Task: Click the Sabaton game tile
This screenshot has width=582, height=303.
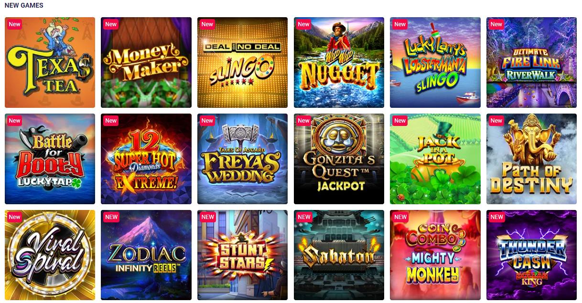Action: (339, 255)
